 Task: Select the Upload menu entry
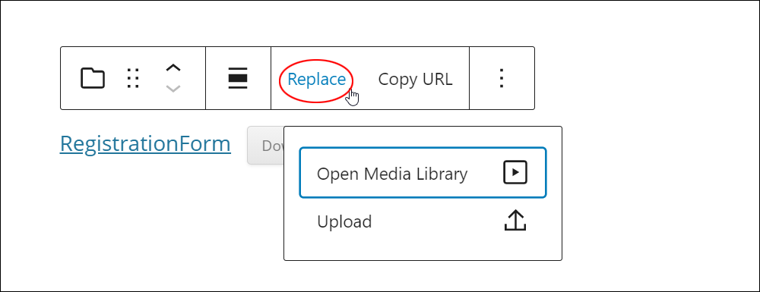pos(423,221)
